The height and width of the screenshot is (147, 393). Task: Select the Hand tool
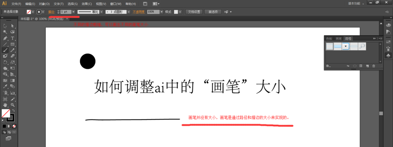pyautogui.click(x=5, y=105)
